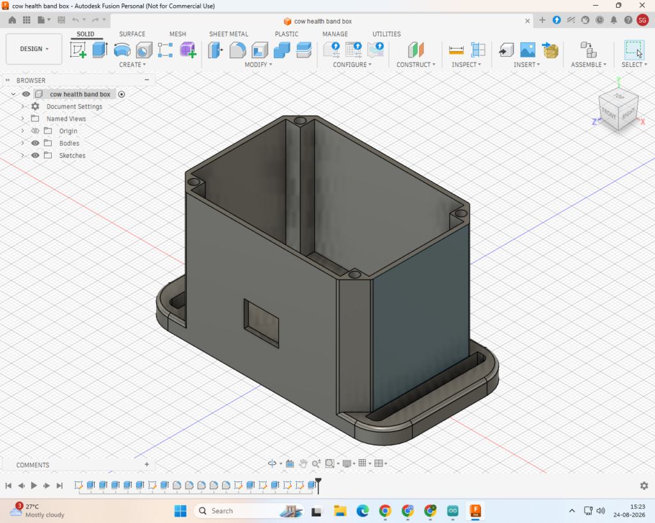Jump to the start of the timeline
The height and width of the screenshot is (523, 655).
click(8, 485)
